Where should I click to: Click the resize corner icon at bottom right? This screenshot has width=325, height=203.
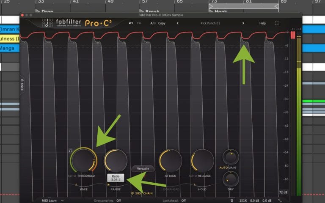coord(280,200)
